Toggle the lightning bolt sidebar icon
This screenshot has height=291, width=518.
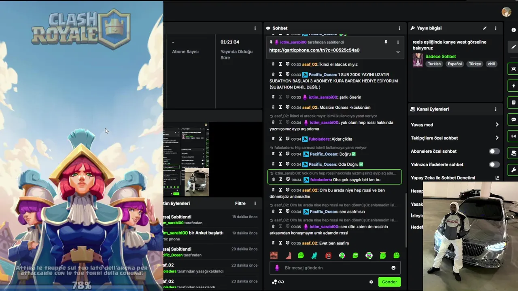click(514, 86)
